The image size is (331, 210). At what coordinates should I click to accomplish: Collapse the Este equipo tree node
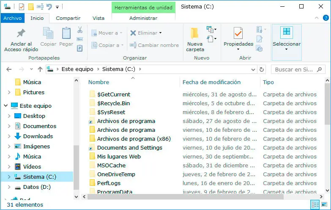click(6, 106)
